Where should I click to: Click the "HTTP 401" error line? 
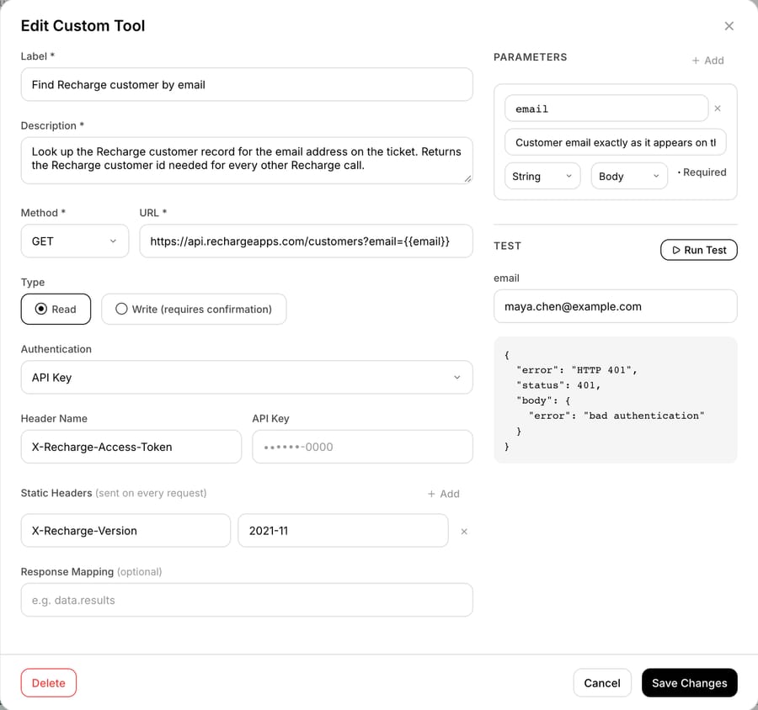point(577,370)
